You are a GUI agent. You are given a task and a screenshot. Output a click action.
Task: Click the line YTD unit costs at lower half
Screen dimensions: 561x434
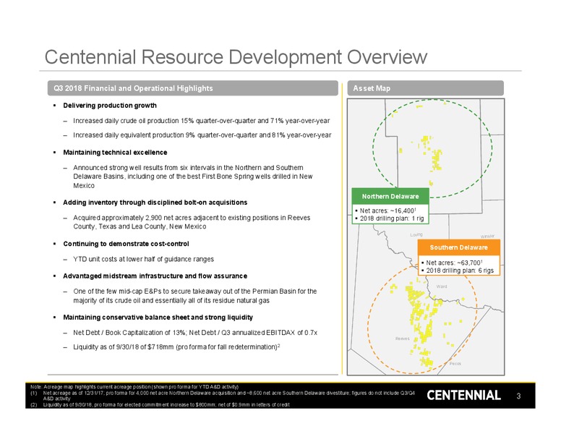[143, 259]
